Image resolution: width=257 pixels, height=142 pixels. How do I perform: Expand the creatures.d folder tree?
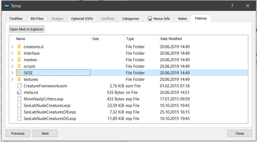click(12, 47)
